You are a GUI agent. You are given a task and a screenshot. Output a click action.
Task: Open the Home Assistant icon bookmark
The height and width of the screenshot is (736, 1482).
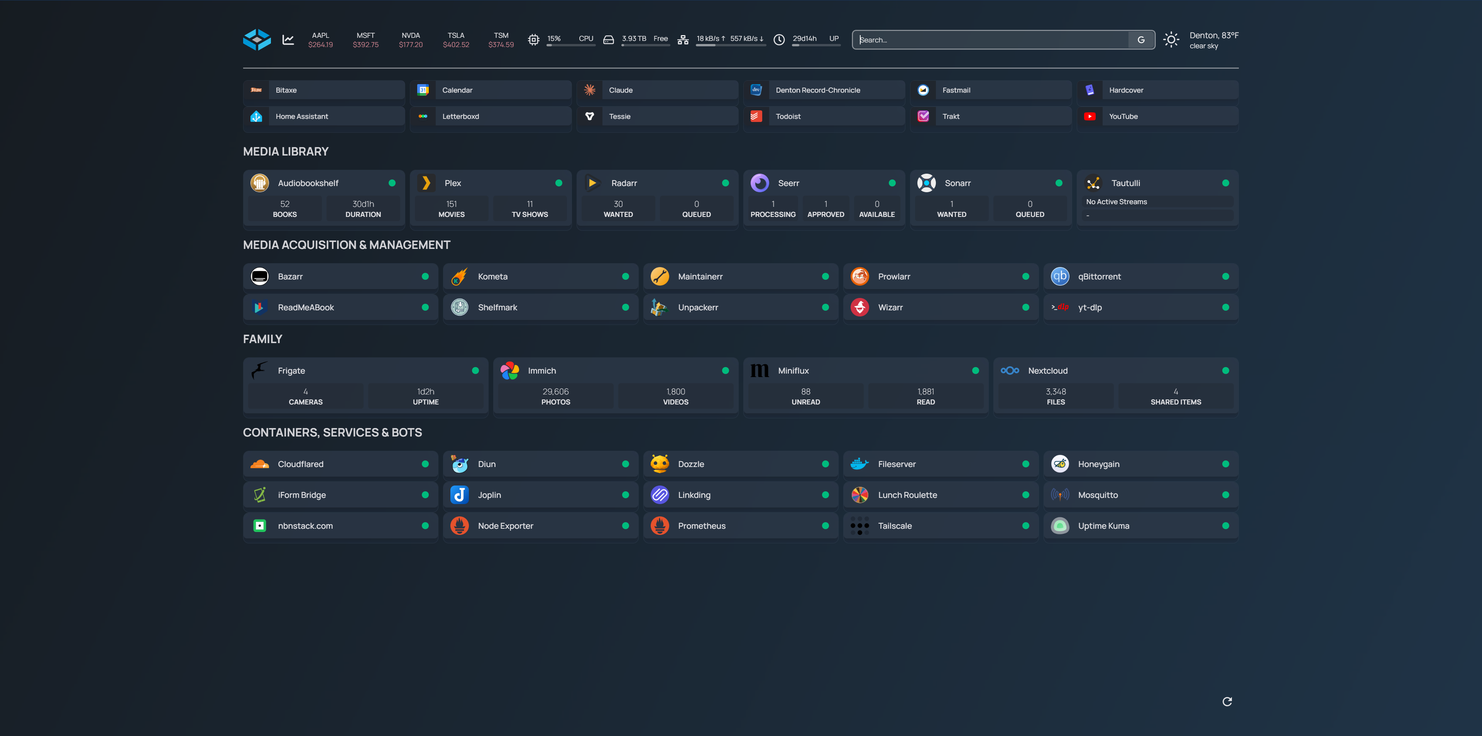click(257, 116)
